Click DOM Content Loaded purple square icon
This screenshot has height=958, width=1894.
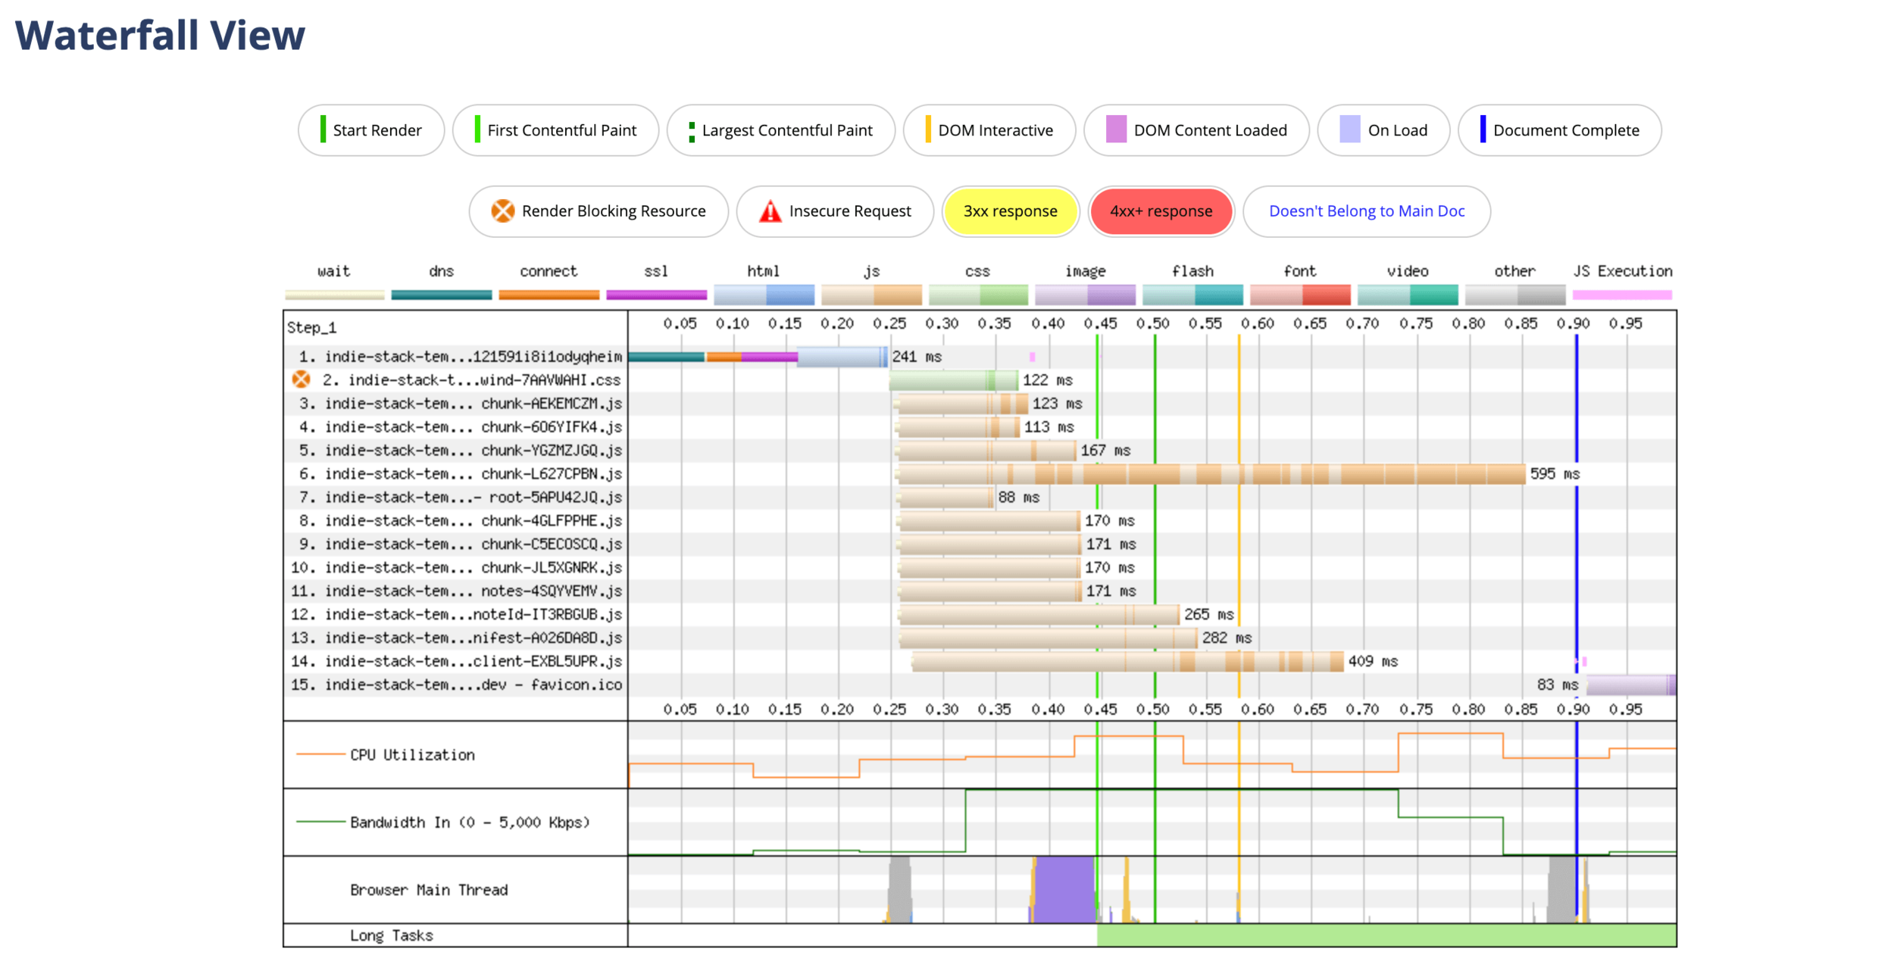[x=1115, y=130]
